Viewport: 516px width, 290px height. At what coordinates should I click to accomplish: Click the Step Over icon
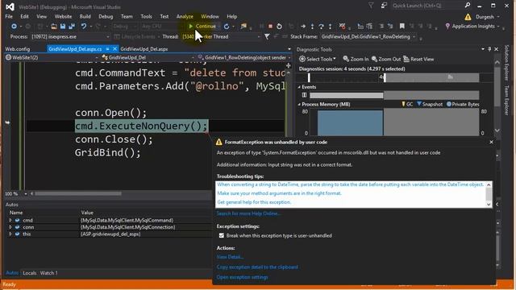pyautogui.click(x=321, y=27)
